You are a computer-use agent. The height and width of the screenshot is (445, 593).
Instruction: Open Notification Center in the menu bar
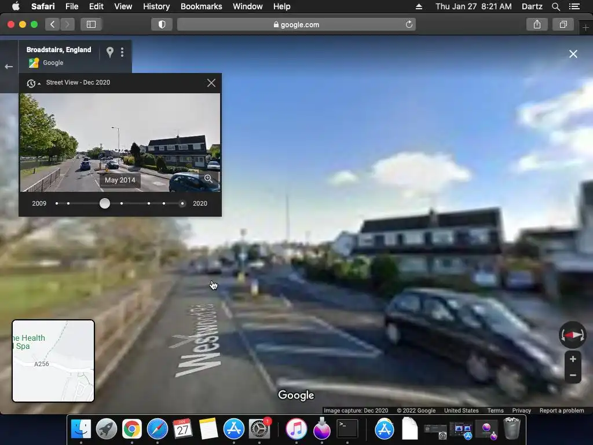(x=574, y=6)
